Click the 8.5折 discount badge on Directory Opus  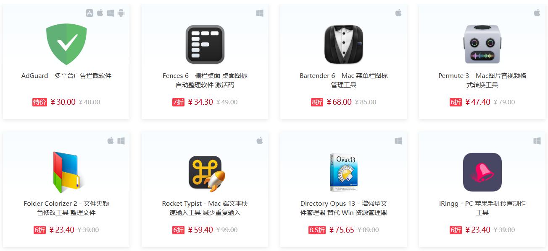point(317,230)
